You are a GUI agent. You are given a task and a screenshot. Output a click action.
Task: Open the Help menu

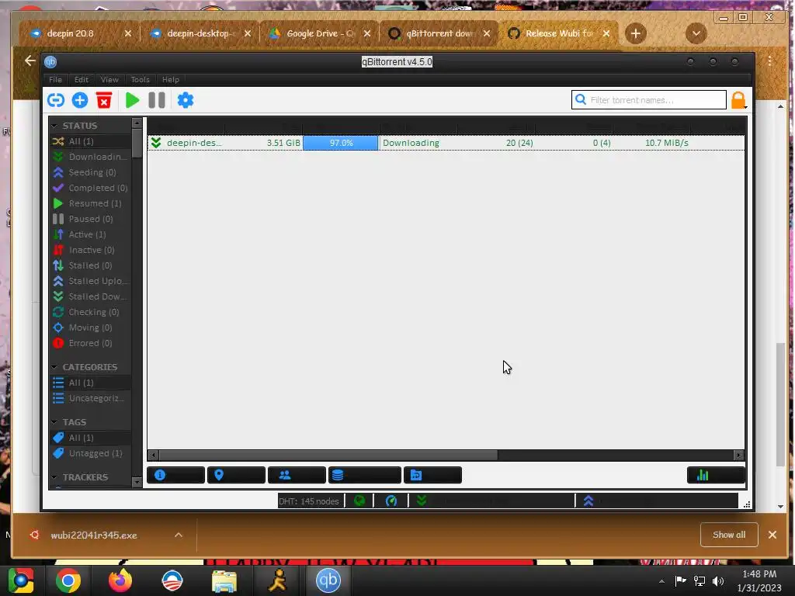click(x=170, y=80)
